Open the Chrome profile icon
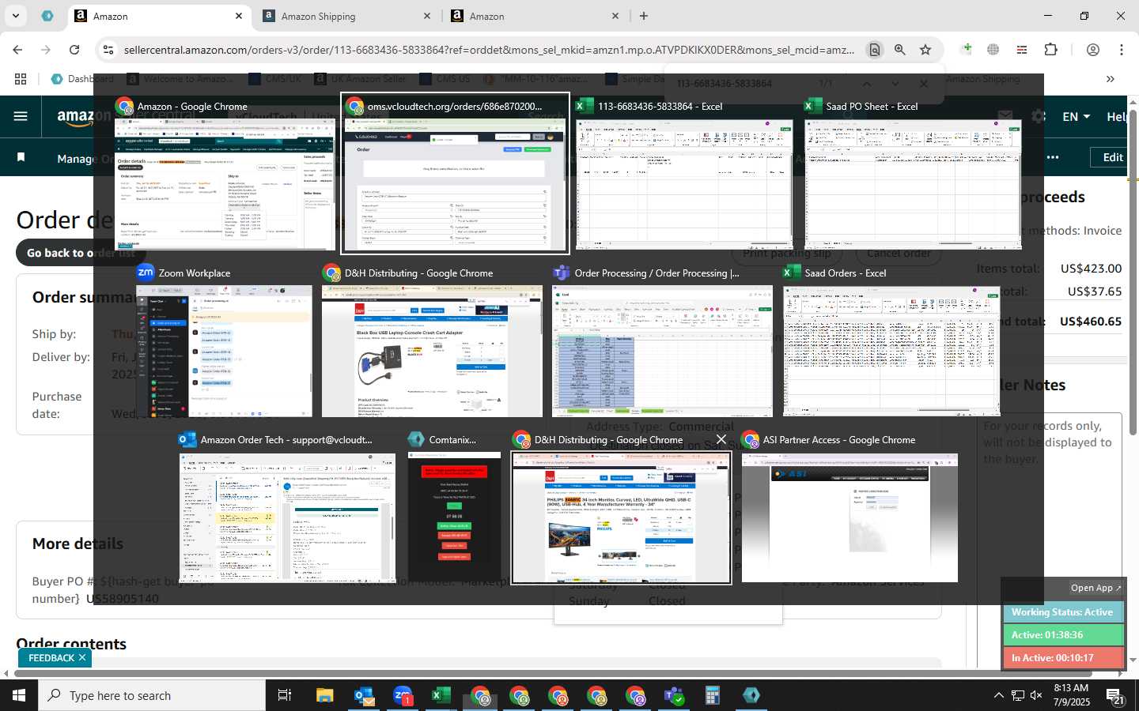Viewport: 1139px width, 711px height. 1093,49
